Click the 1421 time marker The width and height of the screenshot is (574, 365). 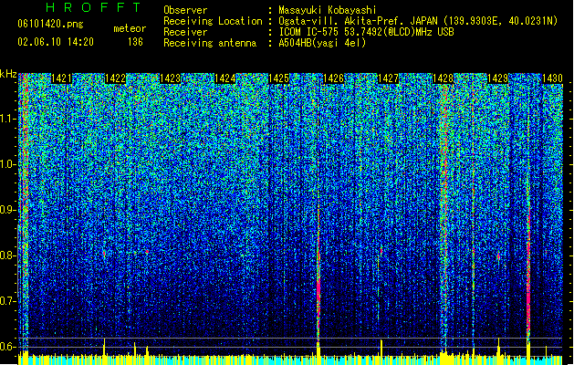click(x=61, y=78)
